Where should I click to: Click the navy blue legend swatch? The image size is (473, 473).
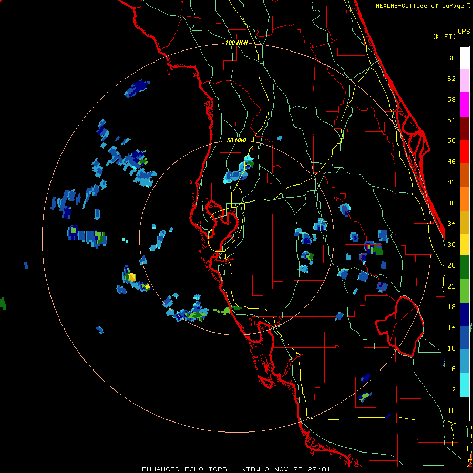pyautogui.click(x=464, y=315)
